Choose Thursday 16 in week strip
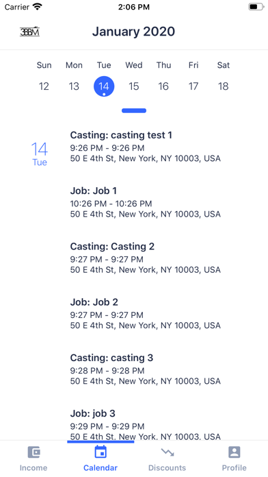The width and height of the screenshot is (268, 477). pos(163,86)
